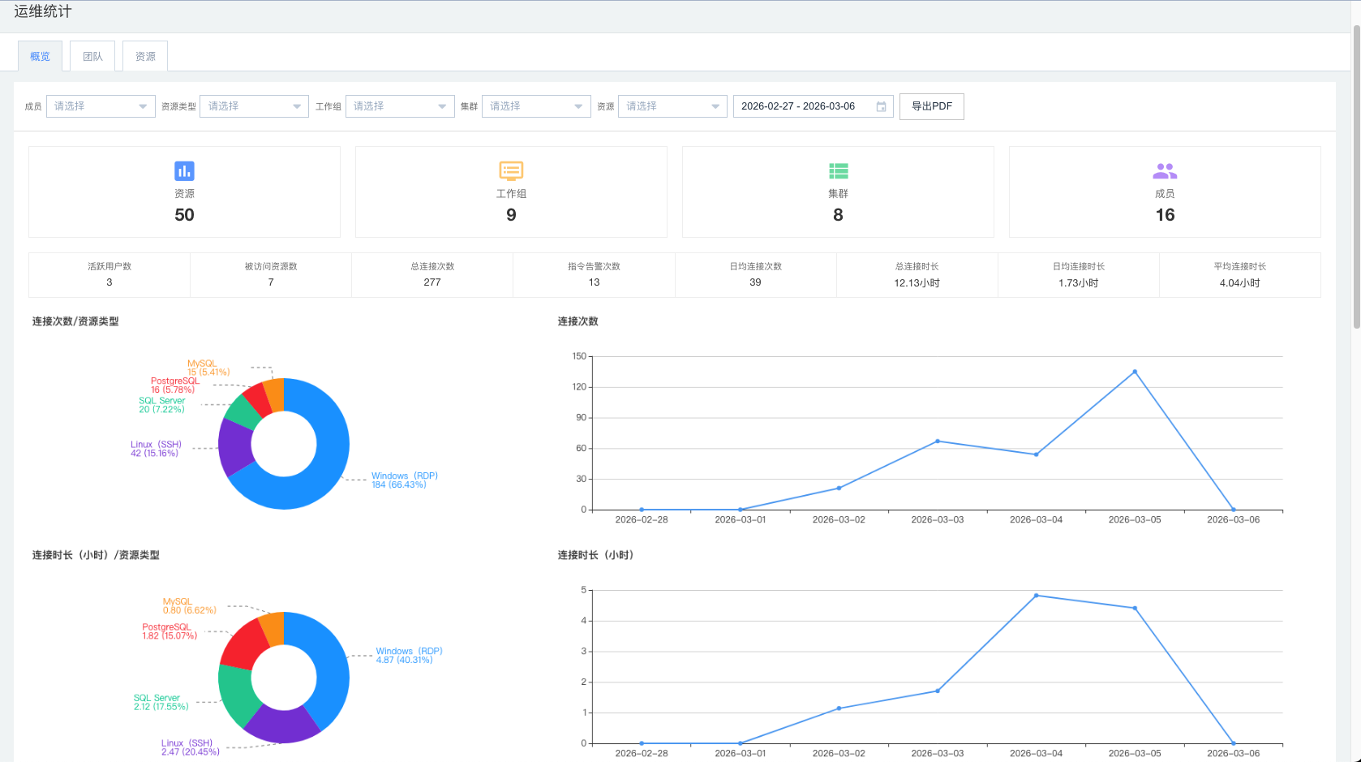The width and height of the screenshot is (1361, 762).
Task: Click the blue bar-chart 资源 icon
Action: coord(184,171)
